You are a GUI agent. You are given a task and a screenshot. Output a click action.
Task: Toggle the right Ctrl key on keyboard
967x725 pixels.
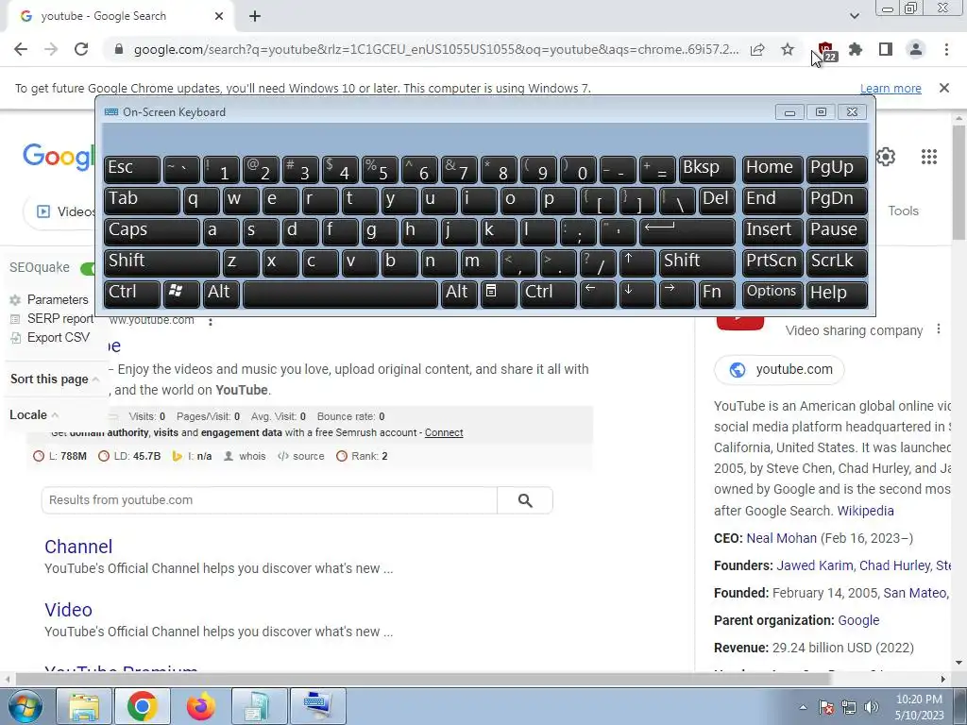549,294
